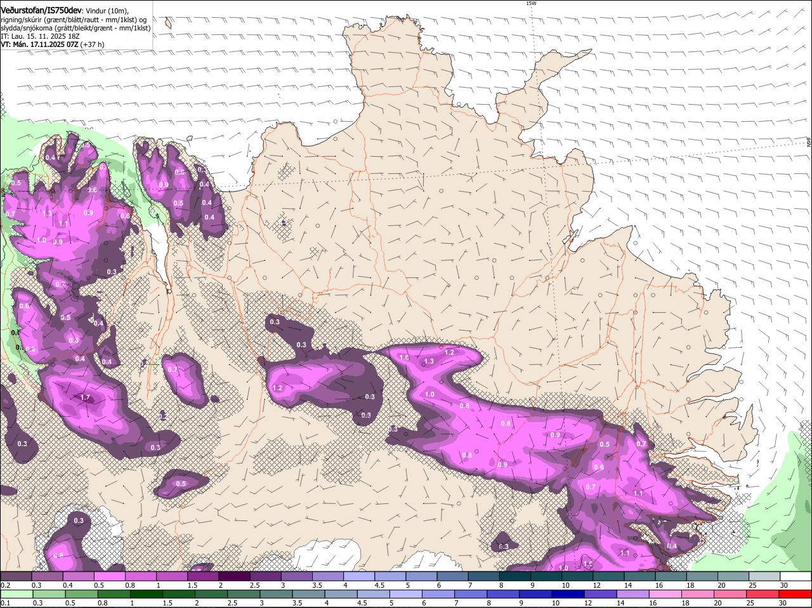This screenshot has width=812, height=608.
Task: Pick lower legend deep blue swatch between 10 and 12
Action: pos(568,594)
